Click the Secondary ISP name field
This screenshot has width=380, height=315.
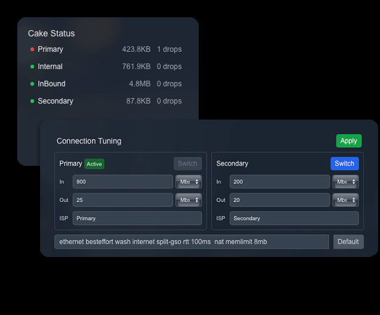294,218
